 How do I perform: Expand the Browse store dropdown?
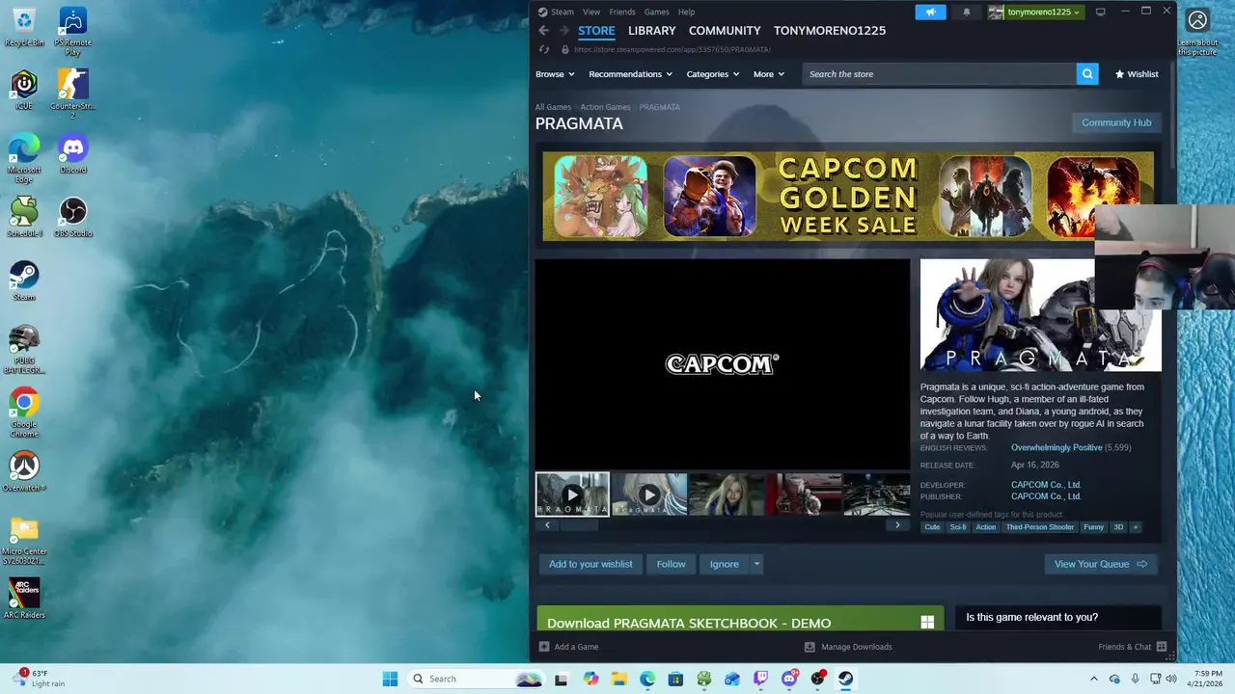pos(555,74)
